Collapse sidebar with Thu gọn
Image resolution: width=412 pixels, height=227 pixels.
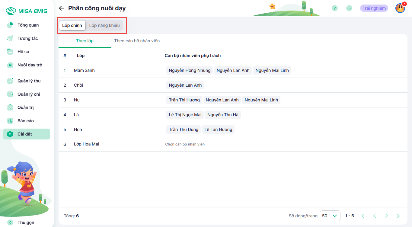25,222
